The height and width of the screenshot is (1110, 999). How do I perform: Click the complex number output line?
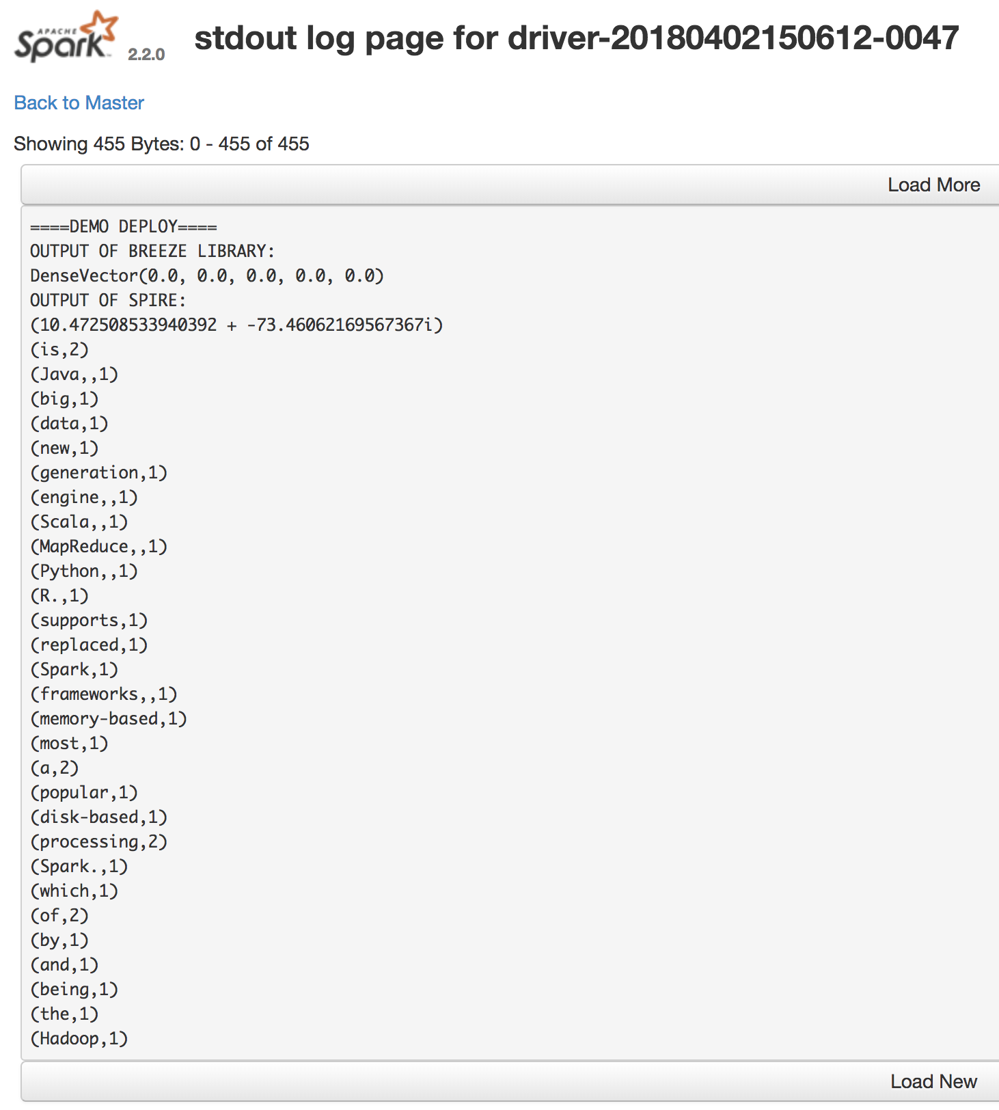click(x=236, y=325)
